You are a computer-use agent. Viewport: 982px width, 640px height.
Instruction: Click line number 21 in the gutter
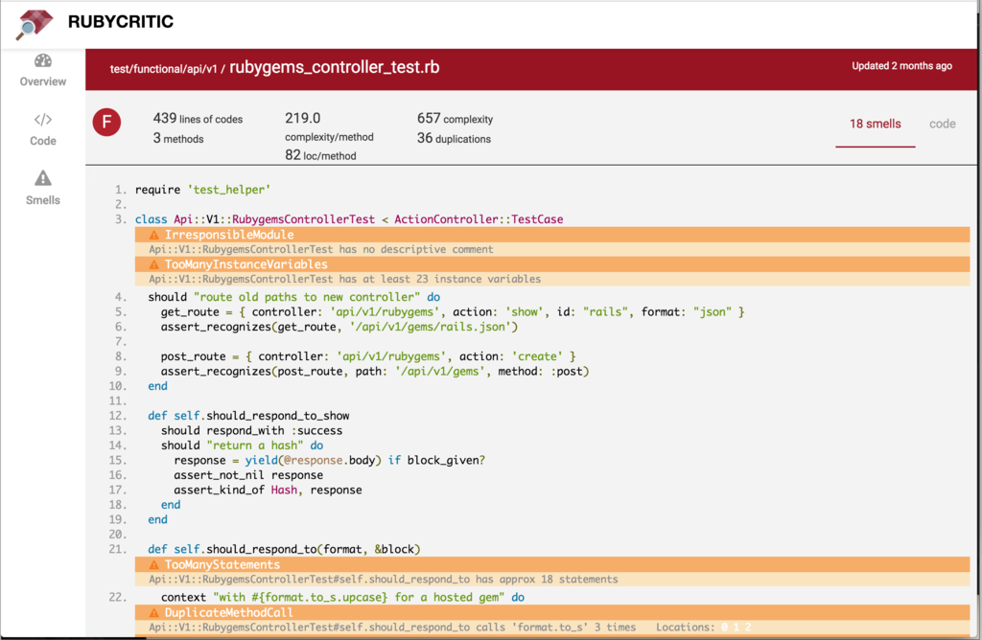118,549
